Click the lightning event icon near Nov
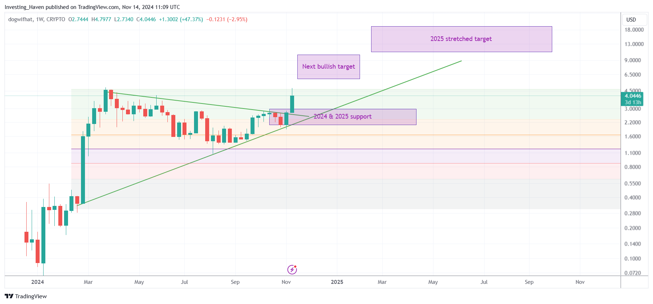This screenshot has height=304, width=653. point(292,270)
